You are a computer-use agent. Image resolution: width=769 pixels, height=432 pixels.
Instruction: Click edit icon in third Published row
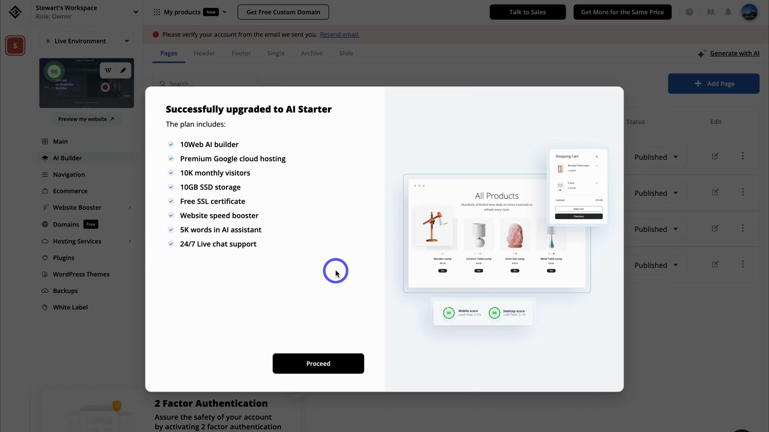tap(715, 228)
